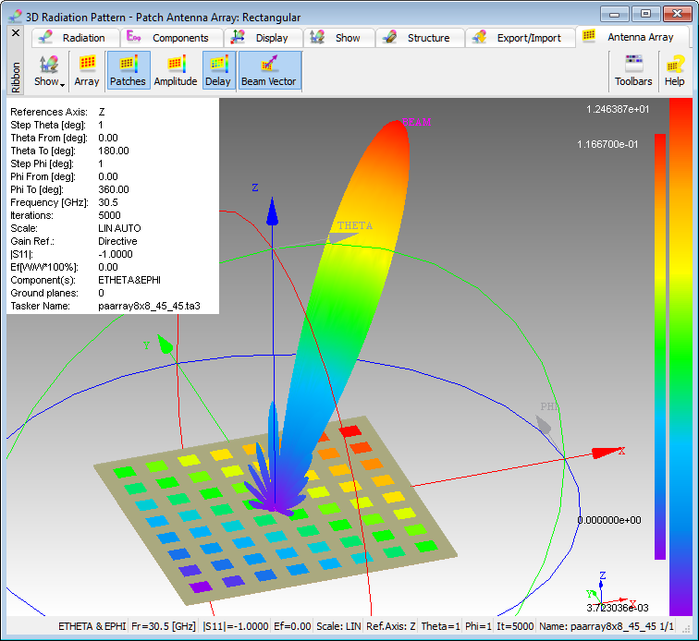Toggle the Delay display button
Screen dimensions: 699x641
[218, 71]
